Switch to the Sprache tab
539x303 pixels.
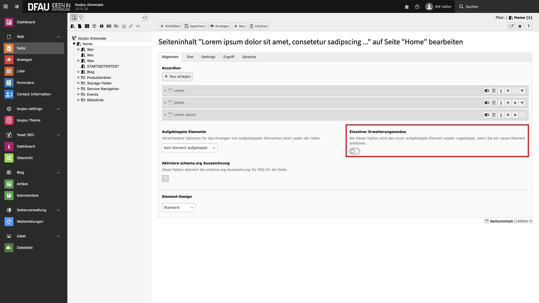point(249,57)
